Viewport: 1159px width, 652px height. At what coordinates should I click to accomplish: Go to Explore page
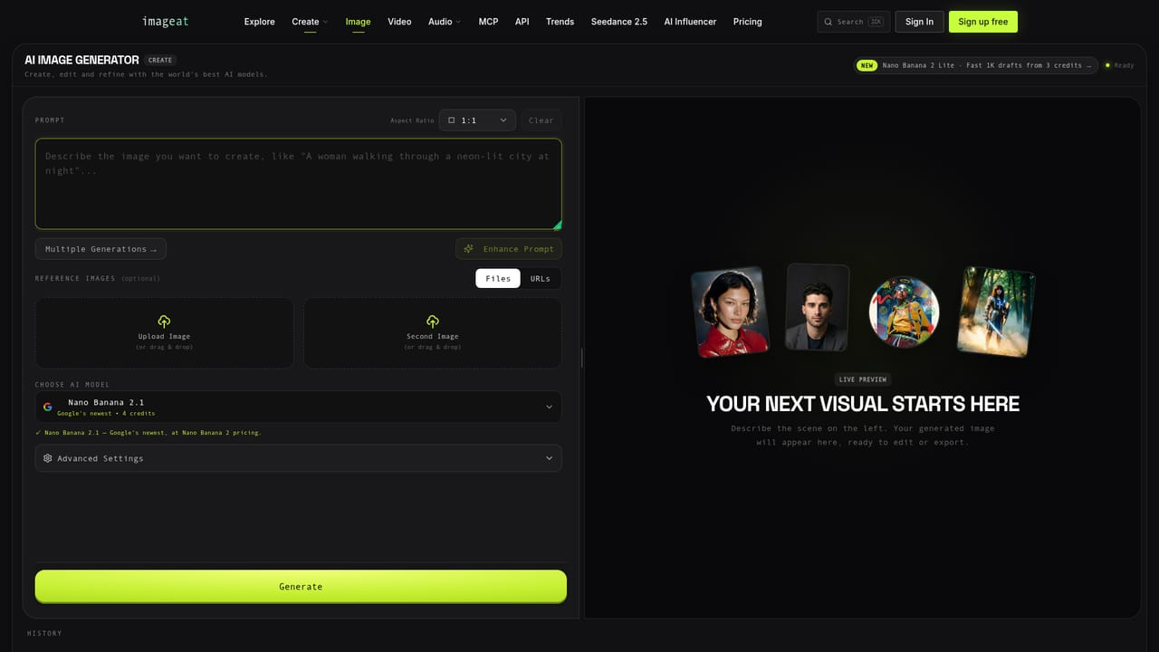coord(260,22)
